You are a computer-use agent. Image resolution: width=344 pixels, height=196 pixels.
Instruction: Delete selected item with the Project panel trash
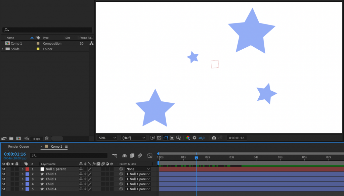coord(47,138)
